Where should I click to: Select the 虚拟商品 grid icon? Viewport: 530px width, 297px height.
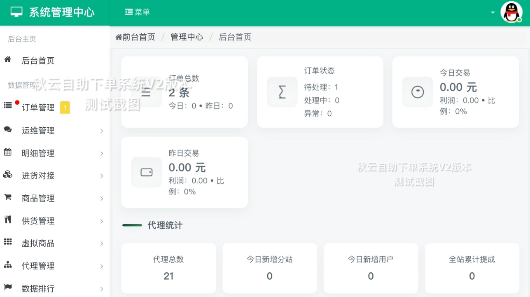[8, 243]
